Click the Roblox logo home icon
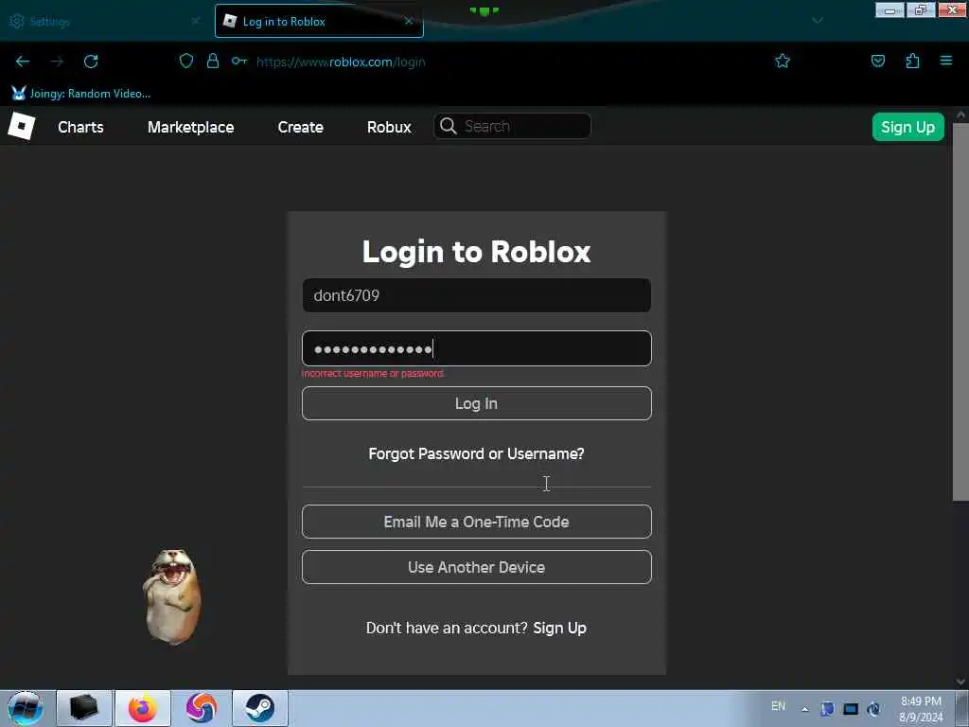Viewport: 969px width, 727px height. [22, 126]
